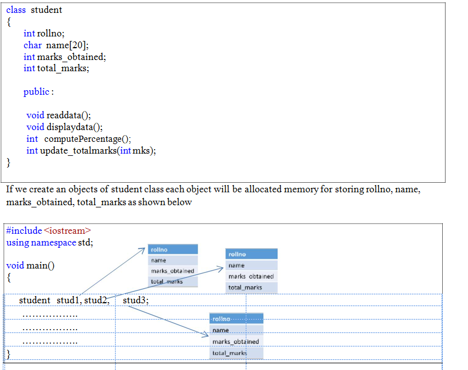Select the class keyword at the top

coord(16,10)
